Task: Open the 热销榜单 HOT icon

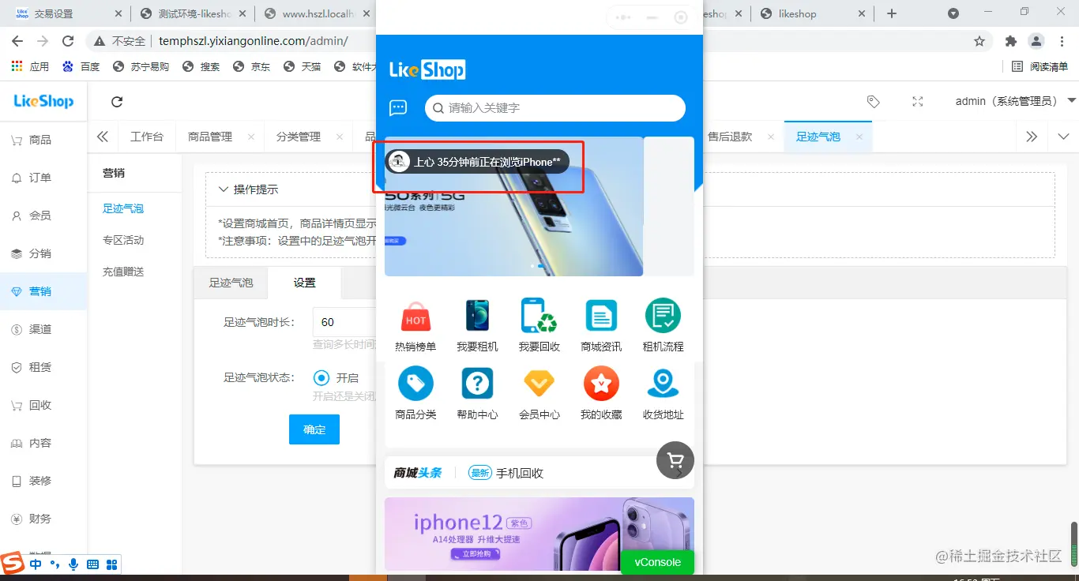Action: point(415,316)
